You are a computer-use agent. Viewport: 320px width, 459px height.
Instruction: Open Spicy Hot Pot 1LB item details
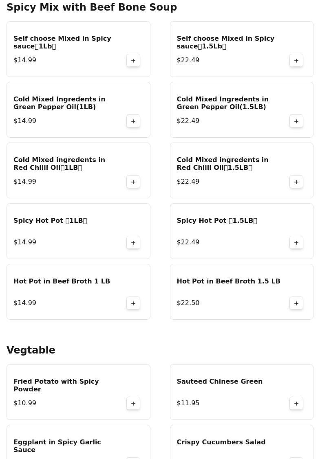(50, 221)
